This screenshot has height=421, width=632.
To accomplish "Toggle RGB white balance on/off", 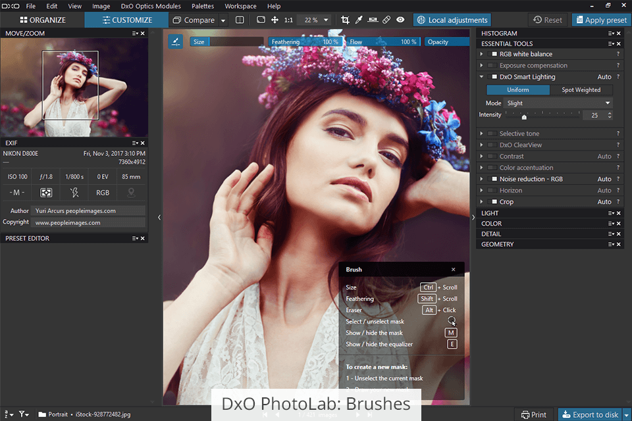I will [492, 54].
